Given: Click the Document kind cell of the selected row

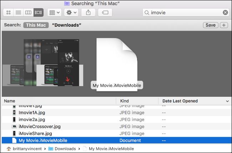Looking at the screenshot, I should coord(130,141).
